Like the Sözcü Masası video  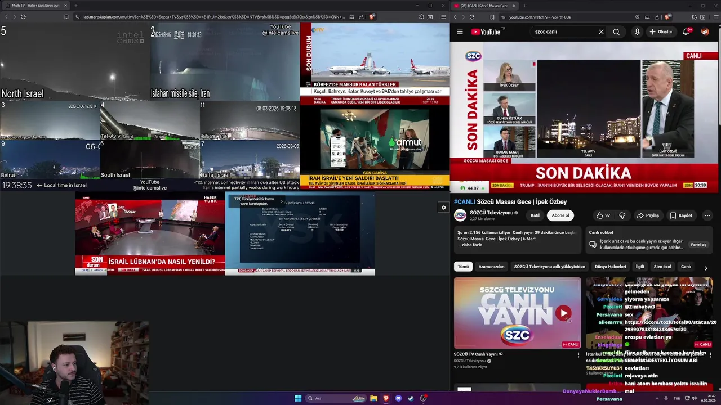tap(604, 215)
